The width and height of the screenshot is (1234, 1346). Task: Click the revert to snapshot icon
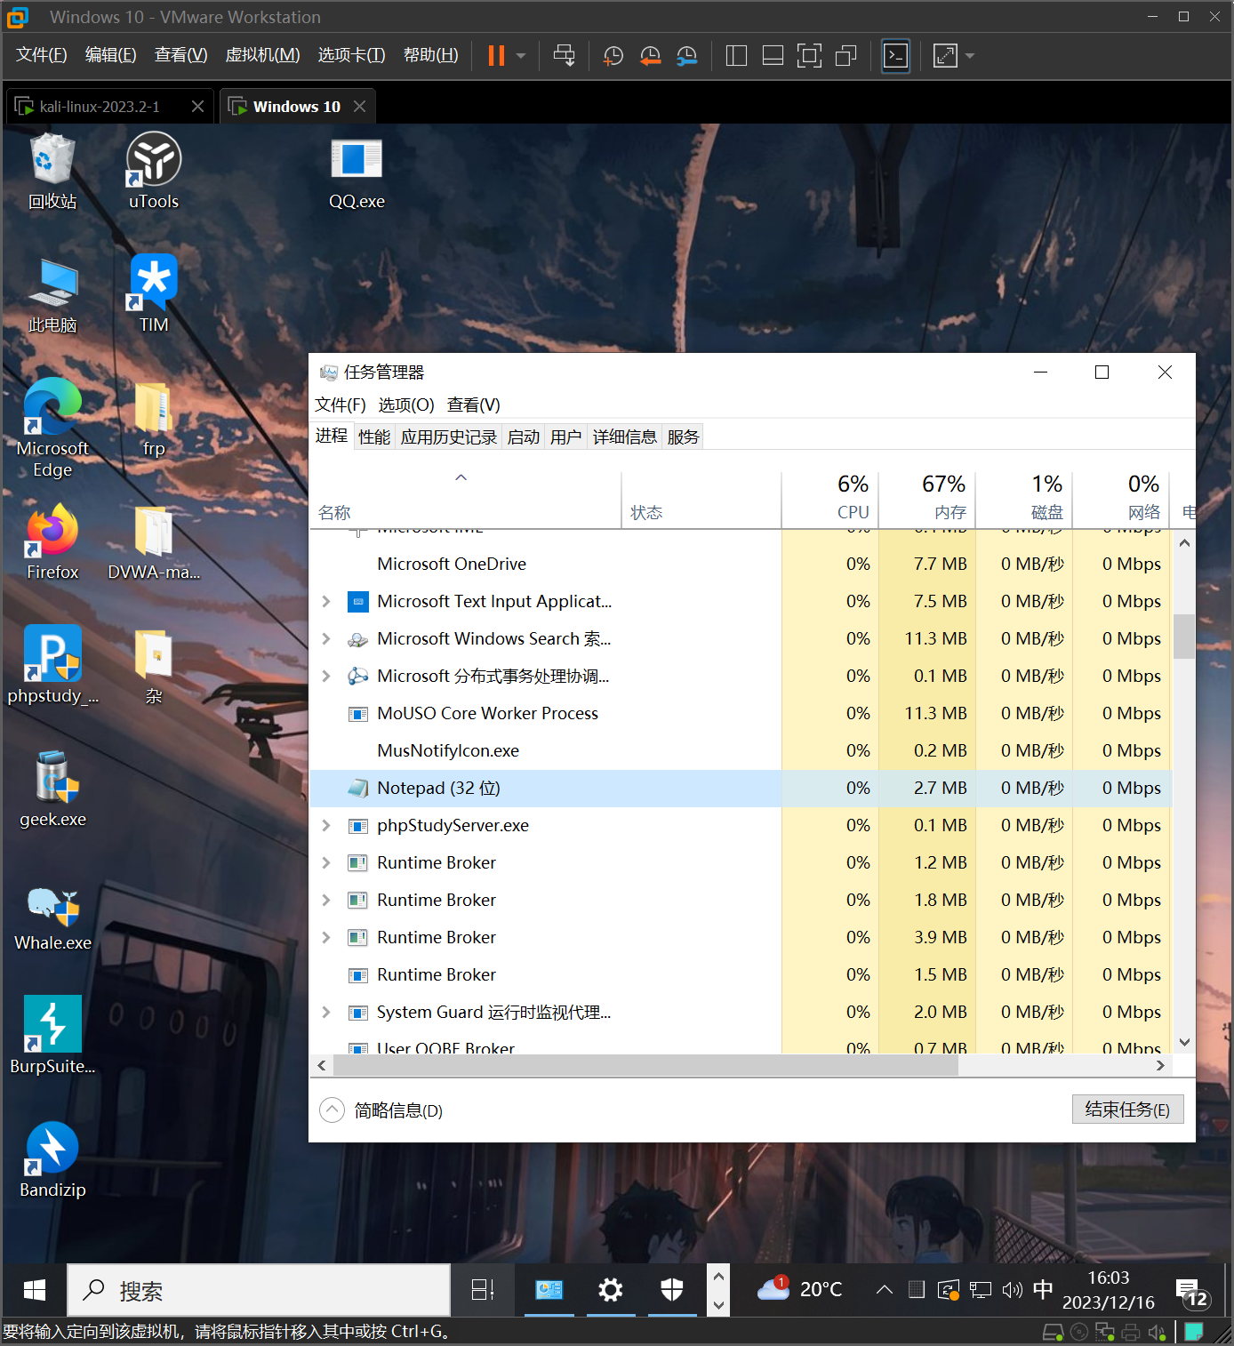(650, 56)
